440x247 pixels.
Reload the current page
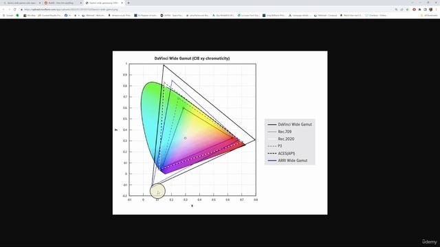[15, 10]
